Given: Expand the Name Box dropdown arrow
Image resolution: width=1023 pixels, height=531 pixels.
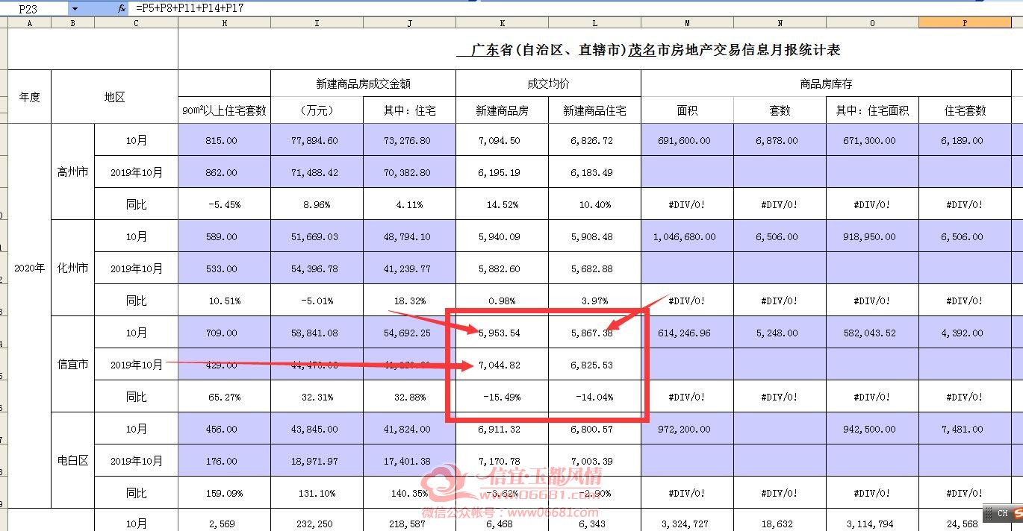Looking at the screenshot, I should point(74,8).
